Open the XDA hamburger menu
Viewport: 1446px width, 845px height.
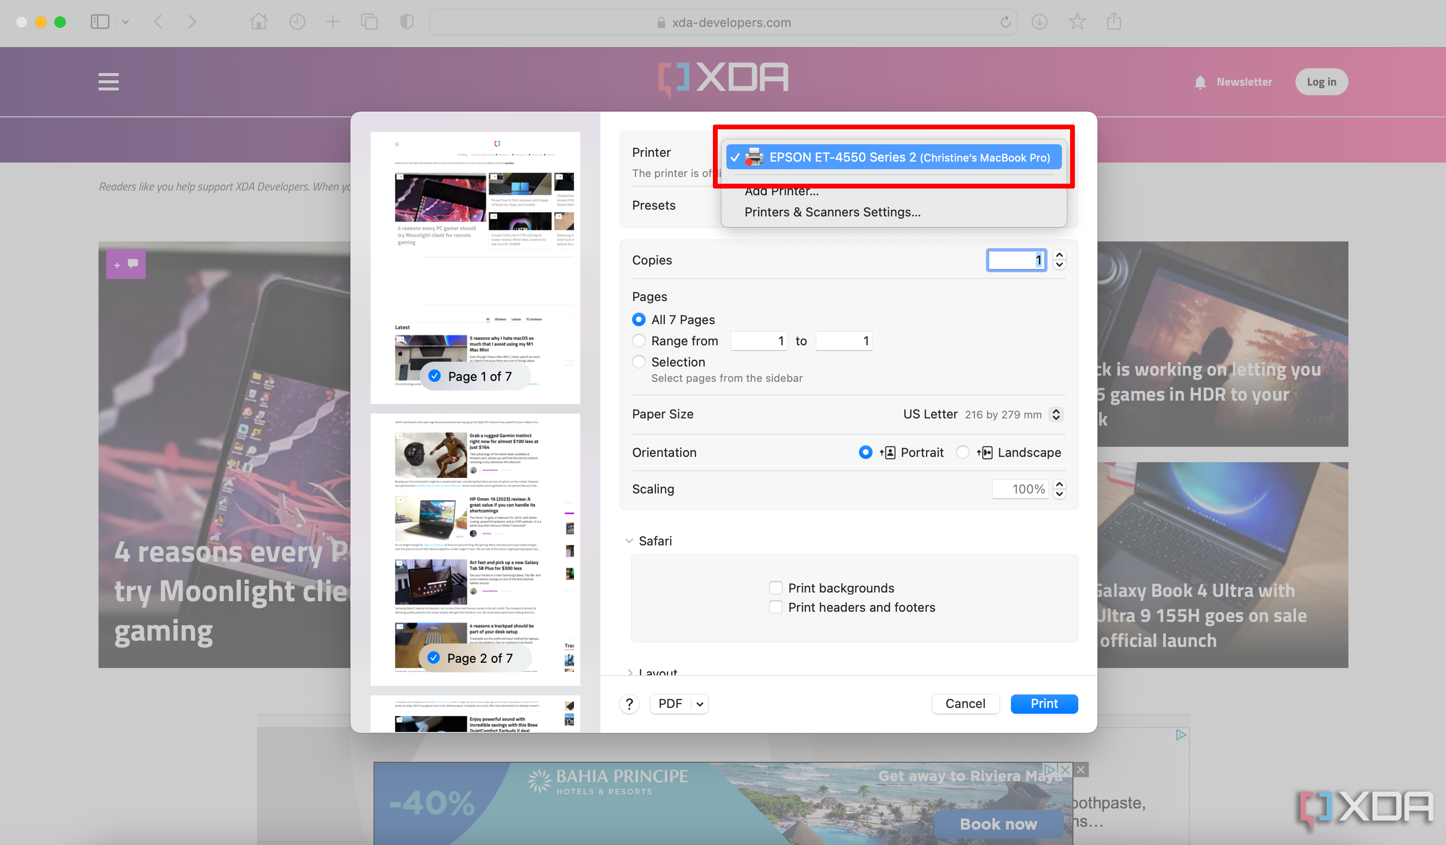pos(109,81)
